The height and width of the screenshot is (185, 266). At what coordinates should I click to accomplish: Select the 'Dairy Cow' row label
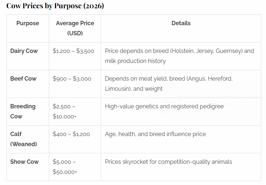click(24, 51)
